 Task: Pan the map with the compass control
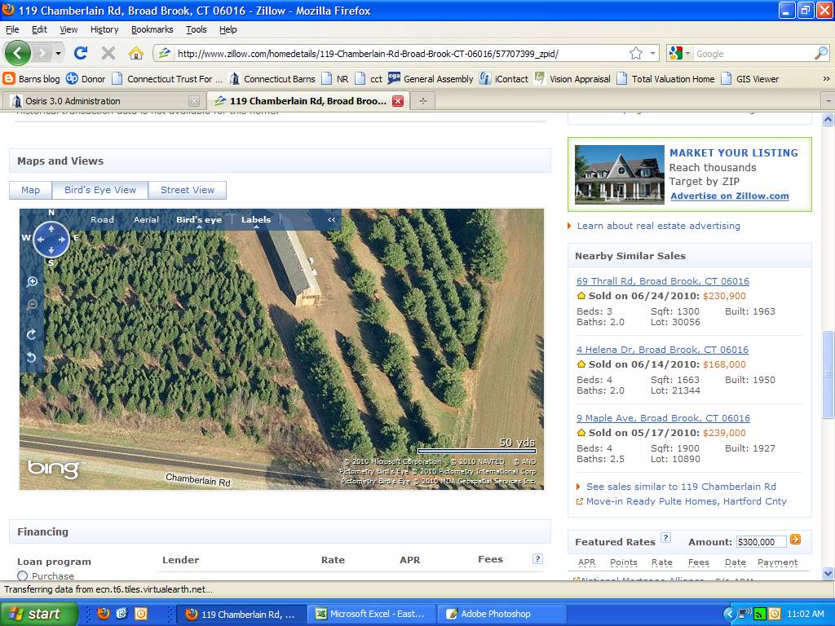[x=51, y=240]
